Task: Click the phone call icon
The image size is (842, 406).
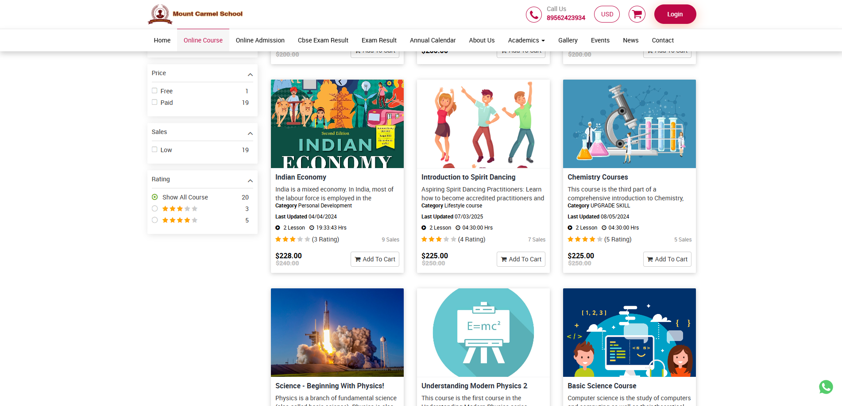Action: pos(533,15)
